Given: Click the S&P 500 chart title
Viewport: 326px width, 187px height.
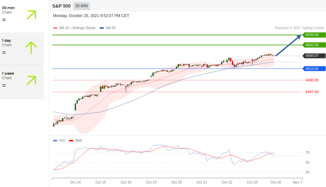Looking at the screenshot, I should point(61,6).
